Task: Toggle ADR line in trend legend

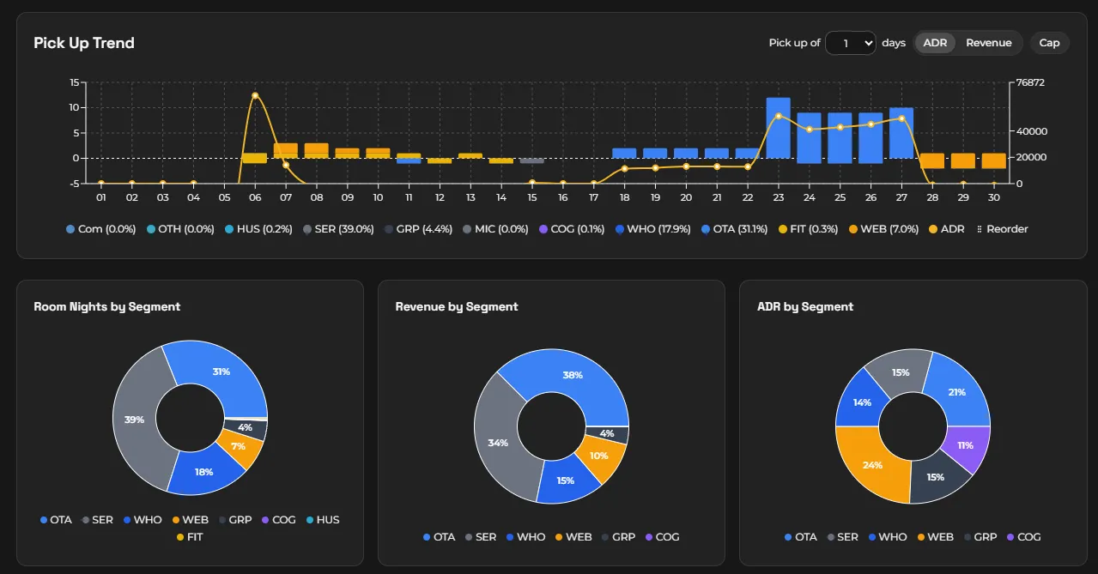Action: tap(946, 229)
